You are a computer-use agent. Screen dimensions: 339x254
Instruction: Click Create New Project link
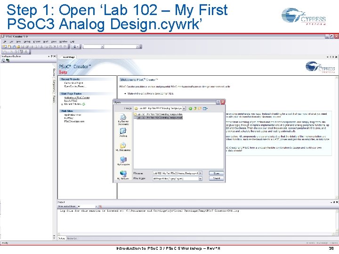tap(73, 83)
